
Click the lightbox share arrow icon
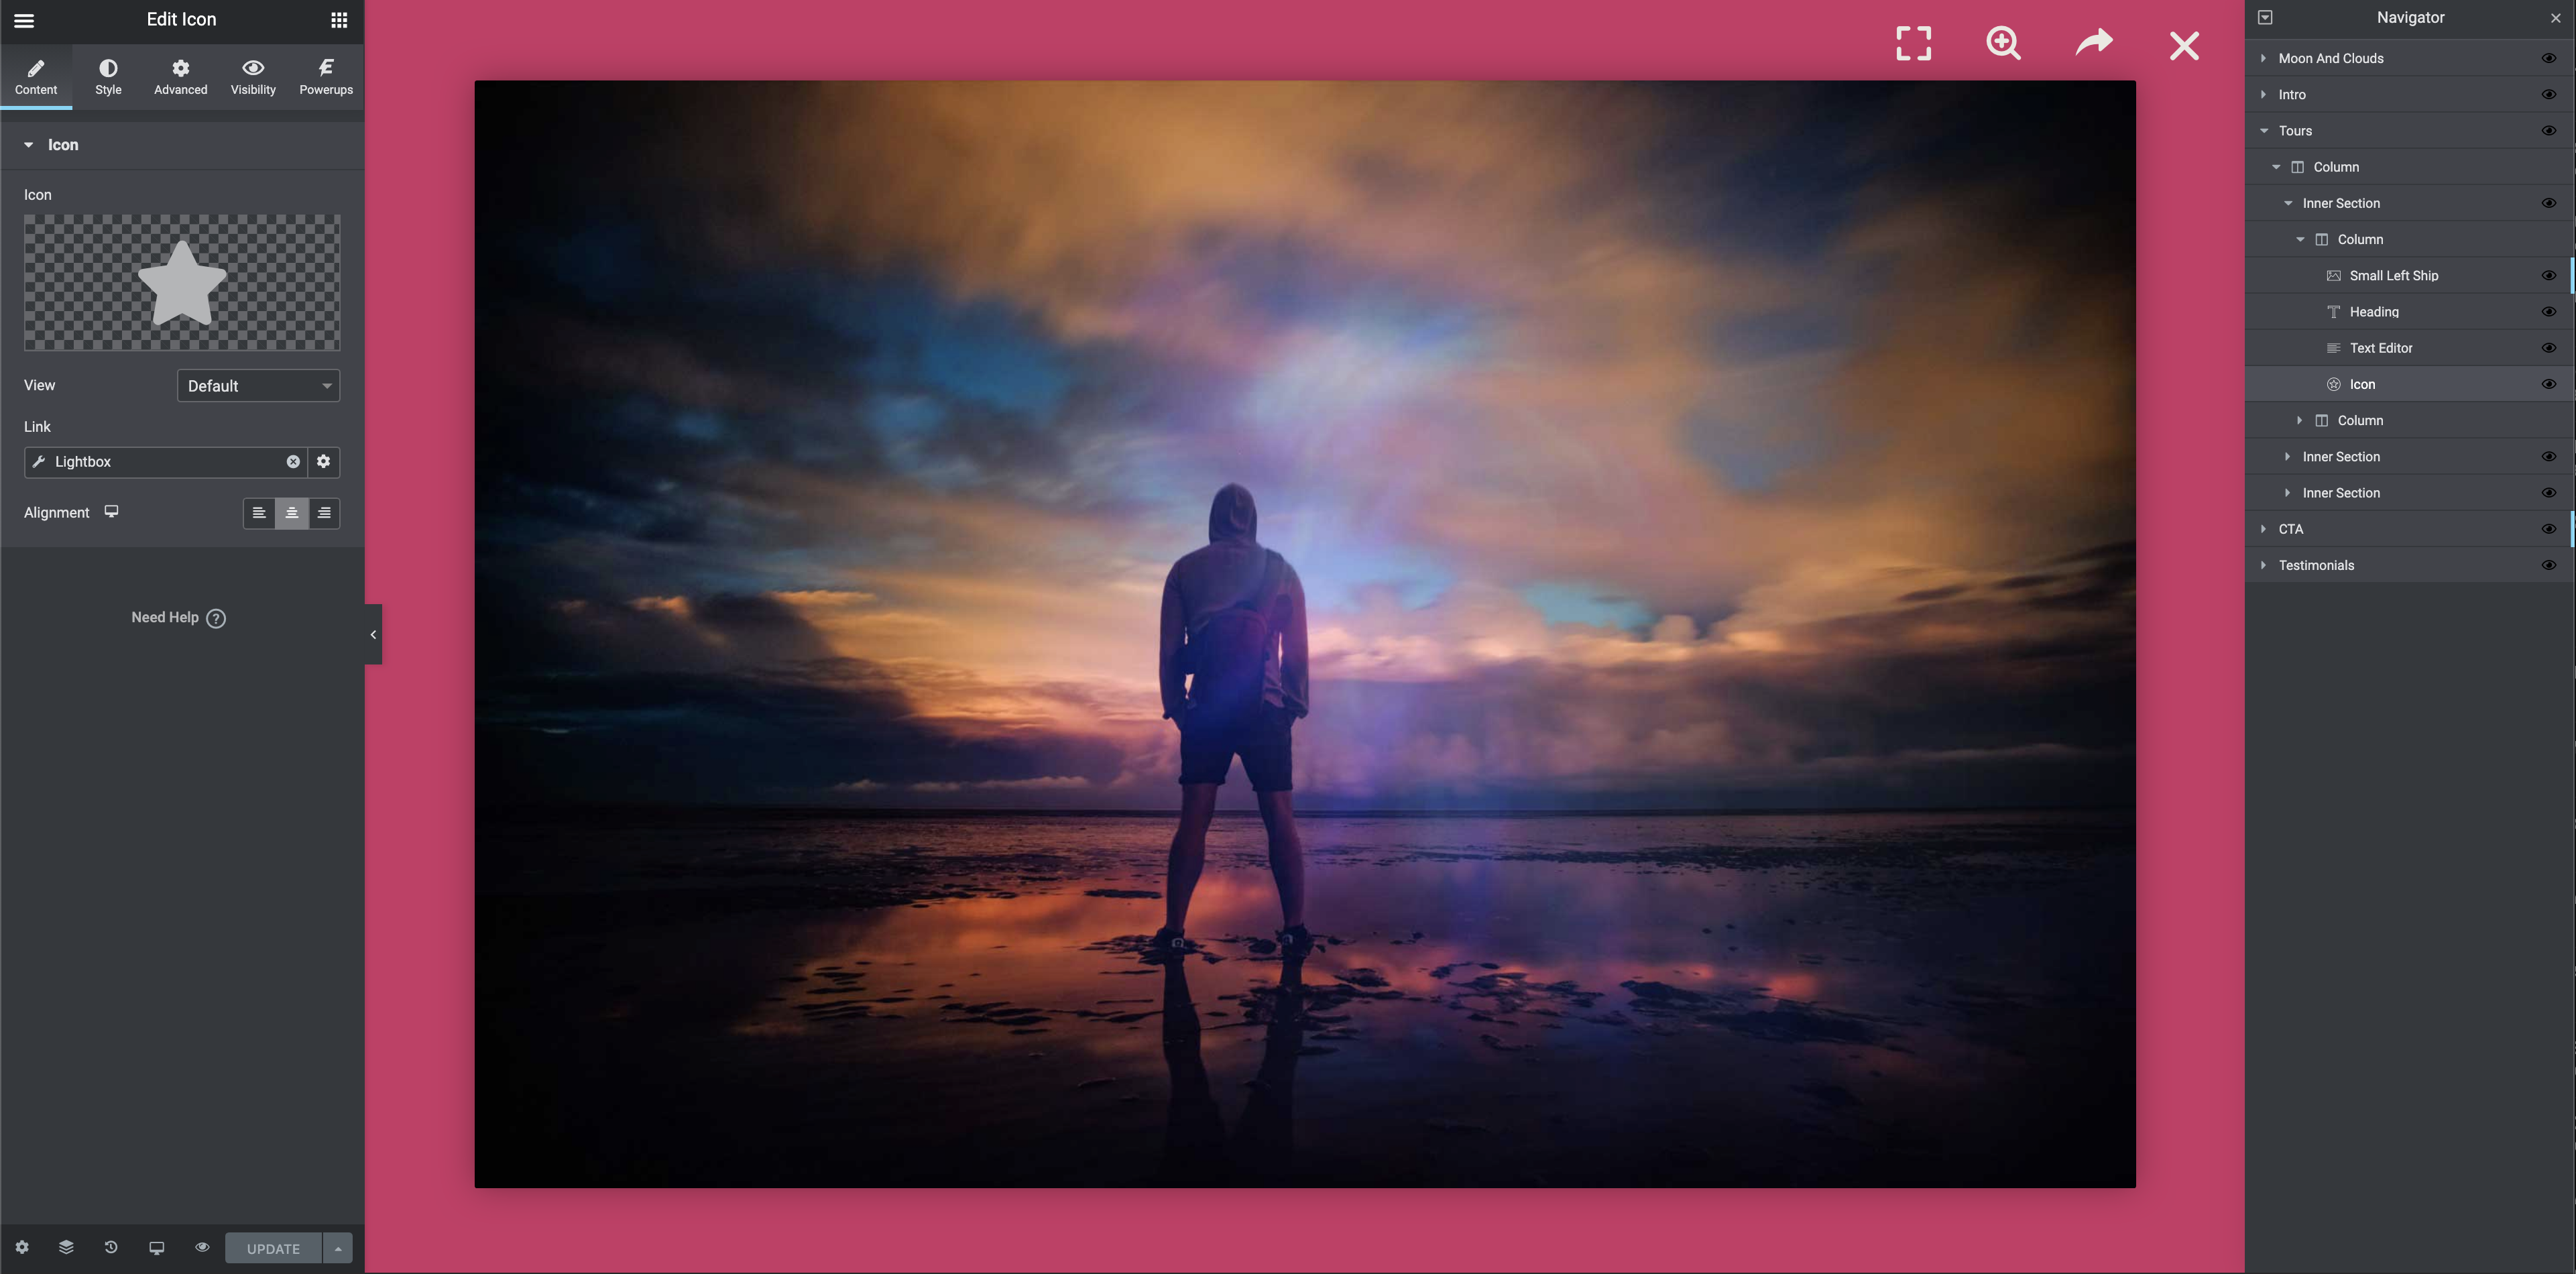point(2093,43)
